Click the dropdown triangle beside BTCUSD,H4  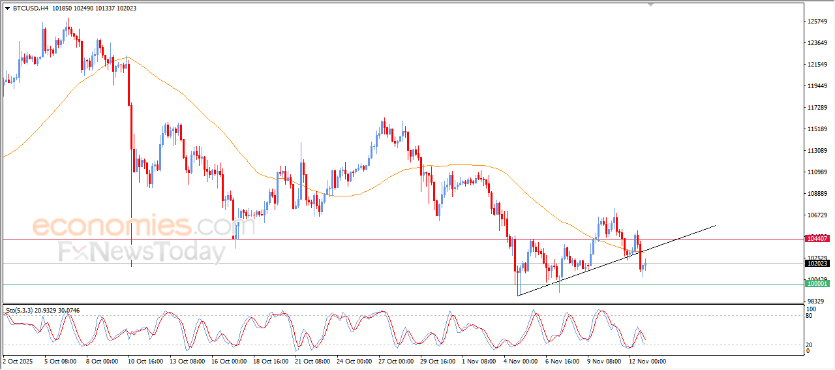click(7, 8)
